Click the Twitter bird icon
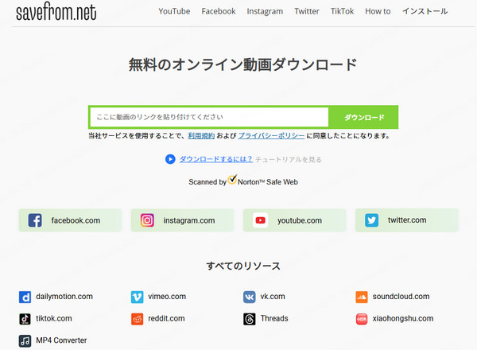Image resolution: width=477 pixels, height=350 pixels. pos(372,220)
